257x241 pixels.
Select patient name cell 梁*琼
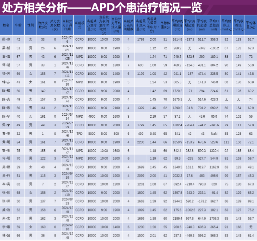coord(6,39)
